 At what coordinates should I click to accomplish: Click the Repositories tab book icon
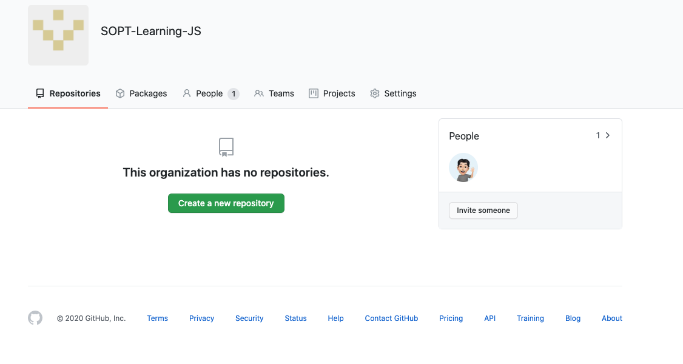coord(40,93)
